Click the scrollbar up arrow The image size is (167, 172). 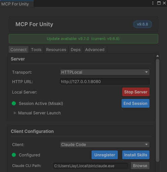158,56
